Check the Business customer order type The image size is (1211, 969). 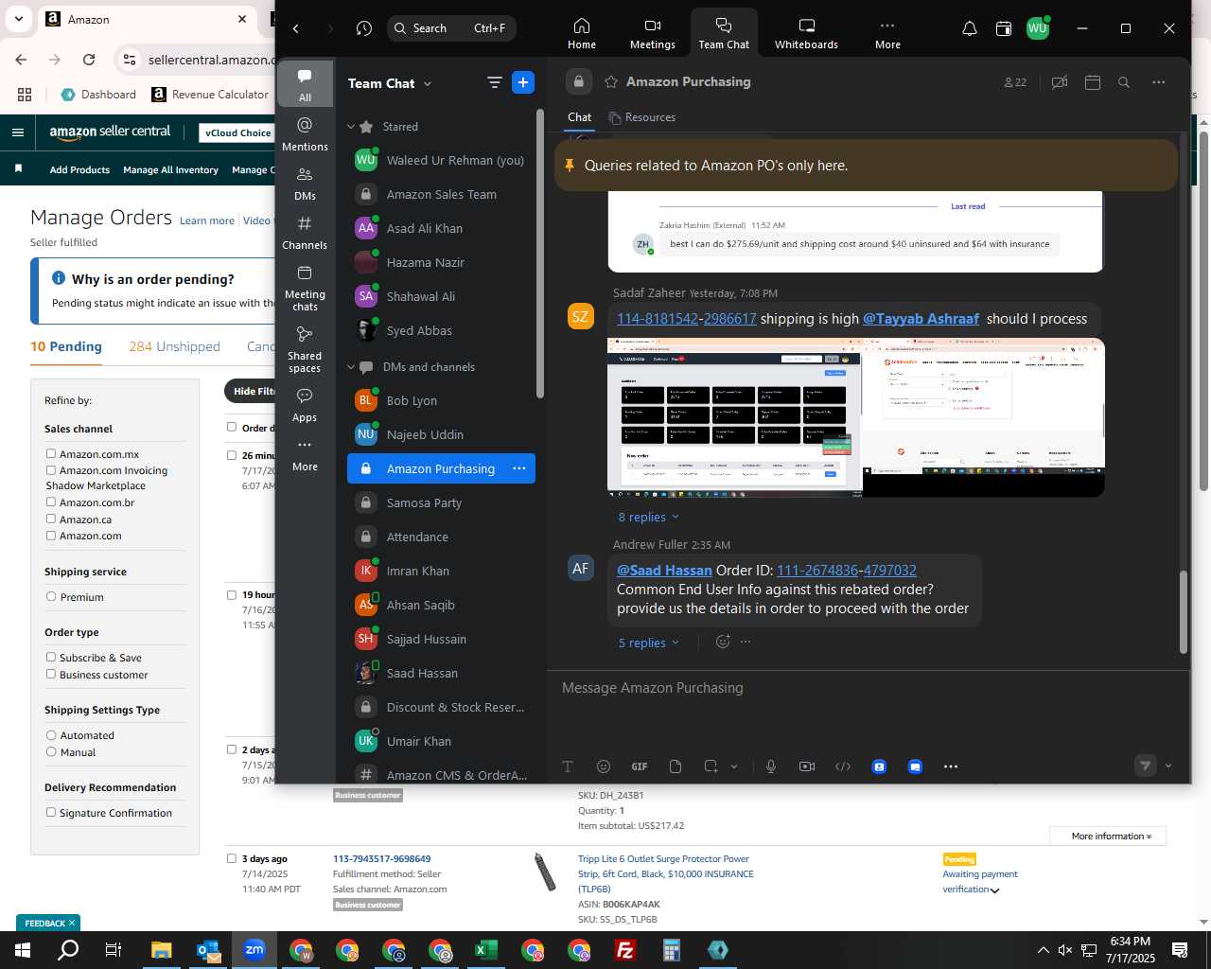(x=51, y=675)
